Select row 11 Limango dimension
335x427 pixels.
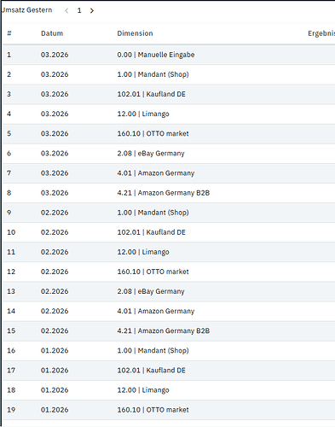point(143,252)
